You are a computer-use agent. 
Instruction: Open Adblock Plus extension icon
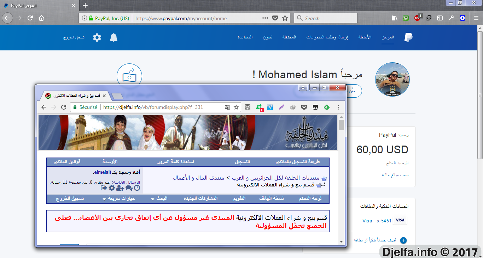[418, 18]
